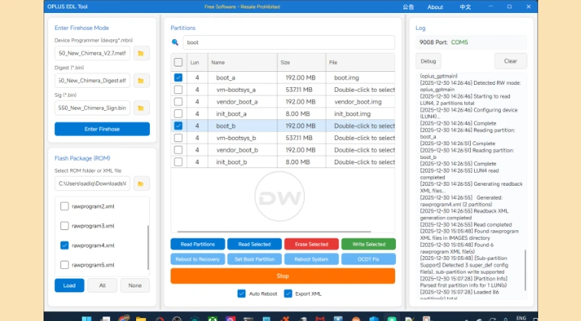Check the vm-bootsys_b partition checkbox

pyautogui.click(x=178, y=138)
